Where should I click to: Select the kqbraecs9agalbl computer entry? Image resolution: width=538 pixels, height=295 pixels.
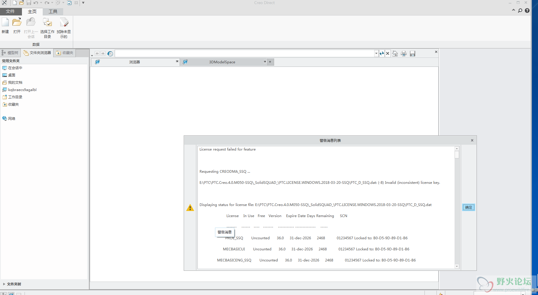tap(20, 90)
